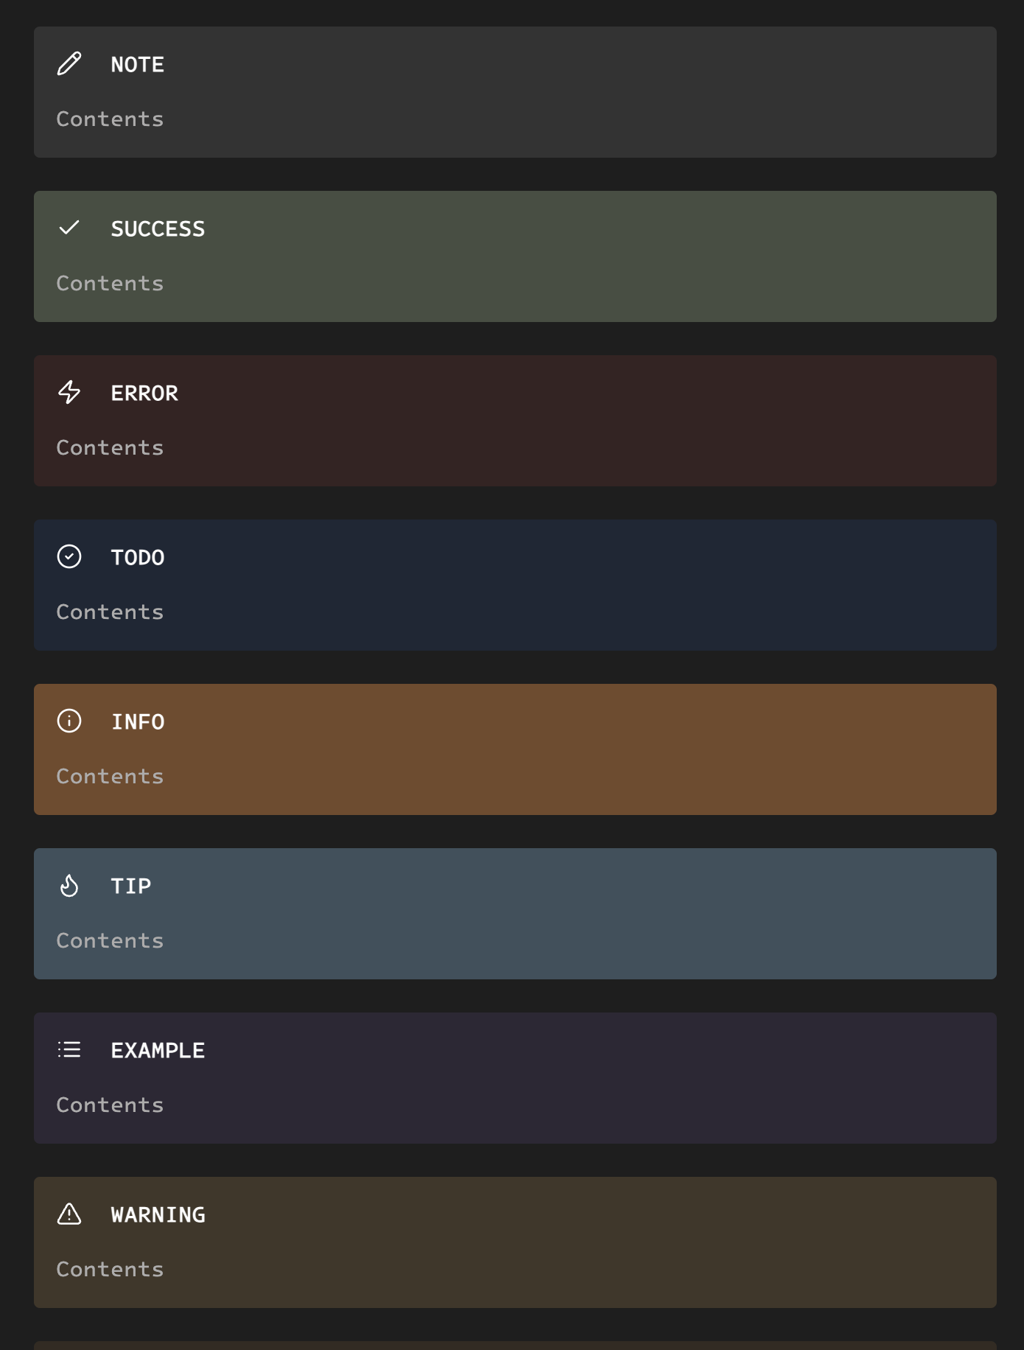Click Contents text in INFO callout

[110, 777]
